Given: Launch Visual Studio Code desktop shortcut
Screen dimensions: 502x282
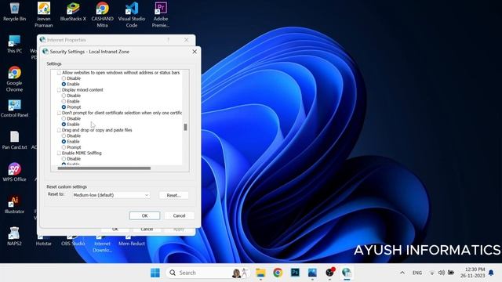Looking at the screenshot, I should 132,15.
